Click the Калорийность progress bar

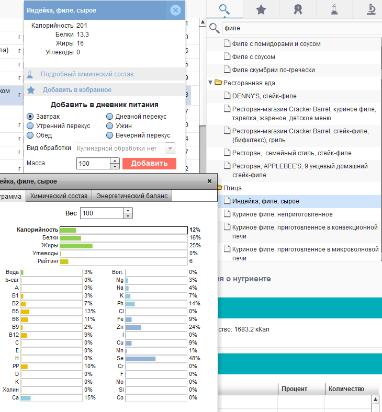pos(123,230)
